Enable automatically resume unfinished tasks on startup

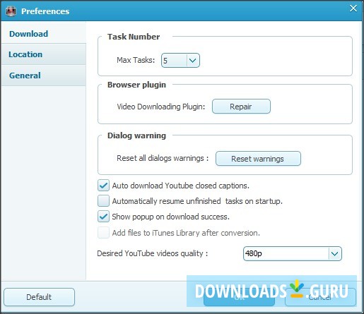pos(103,201)
